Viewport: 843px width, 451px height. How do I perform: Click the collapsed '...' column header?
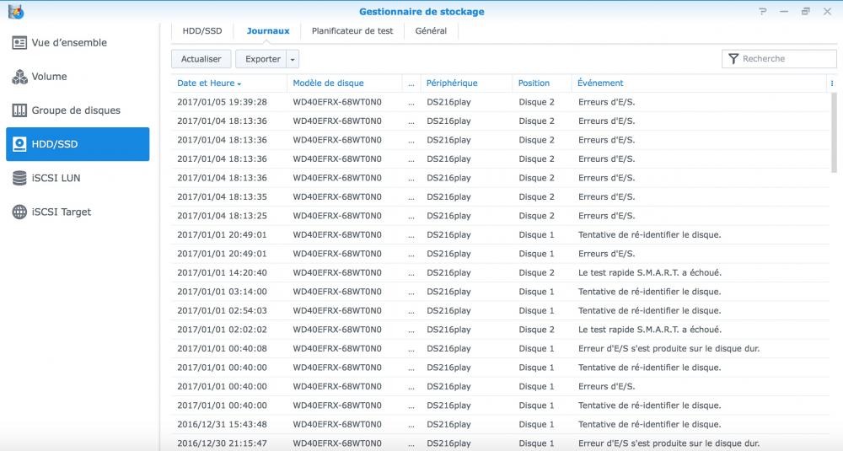411,83
